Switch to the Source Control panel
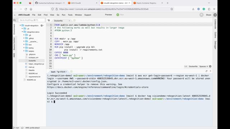Screen dimensions: 230x129 14,44
